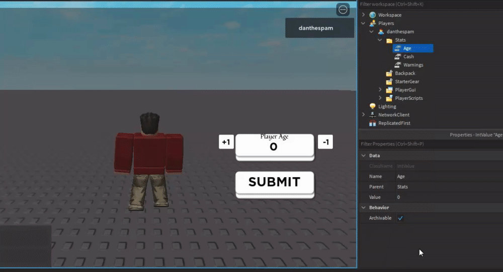The width and height of the screenshot is (503, 272).
Task: Click the Value property field showing 0
Action: (x=449, y=197)
